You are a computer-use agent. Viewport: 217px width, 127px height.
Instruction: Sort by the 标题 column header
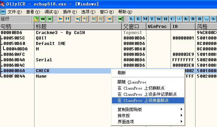coord(78,27)
